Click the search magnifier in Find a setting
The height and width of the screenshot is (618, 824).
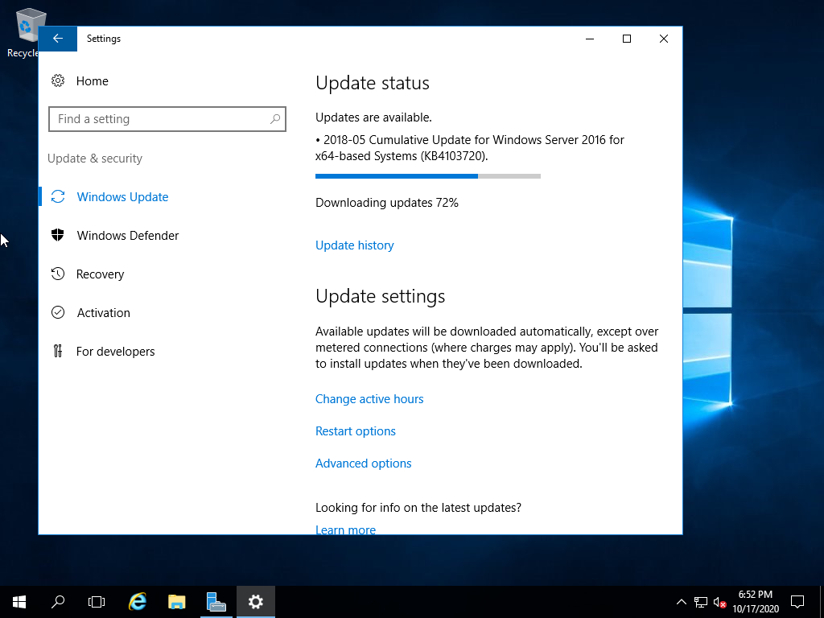click(275, 119)
